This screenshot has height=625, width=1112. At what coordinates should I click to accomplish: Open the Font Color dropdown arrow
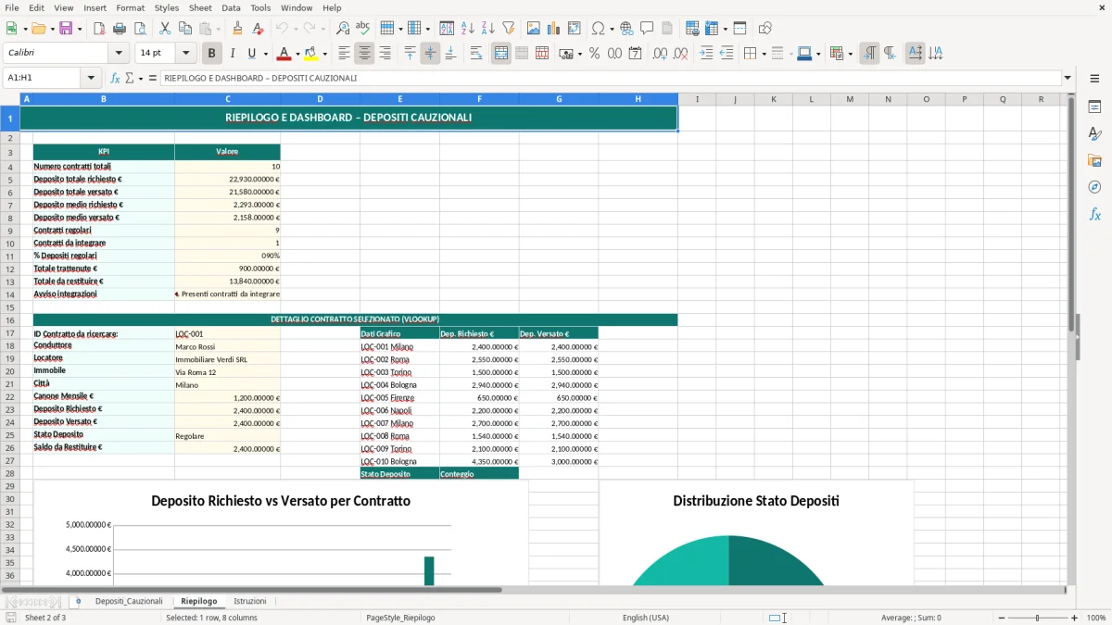(297, 54)
